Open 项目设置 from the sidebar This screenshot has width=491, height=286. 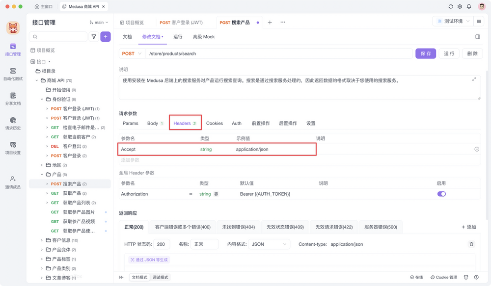click(x=13, y=149)
